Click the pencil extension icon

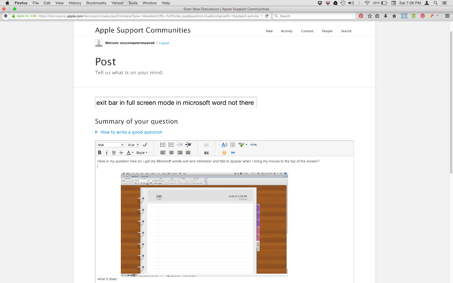pyautogui.click(x=432, y=16)
